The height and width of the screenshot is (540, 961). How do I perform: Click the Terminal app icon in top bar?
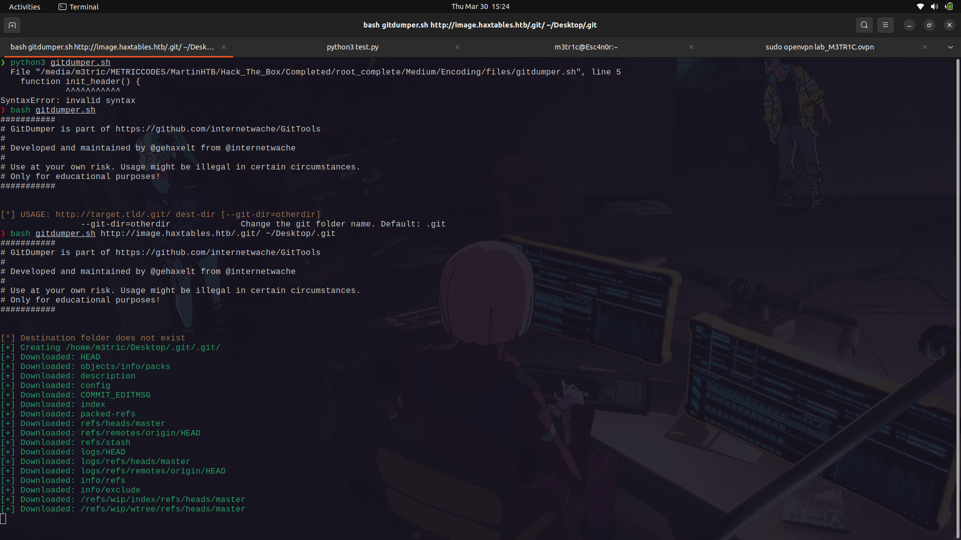click(63, 6)
